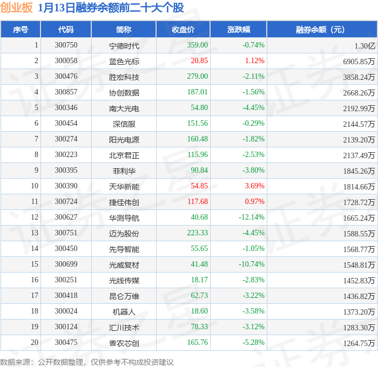Select the stock name 阳光电源

(x=124, y=140)
